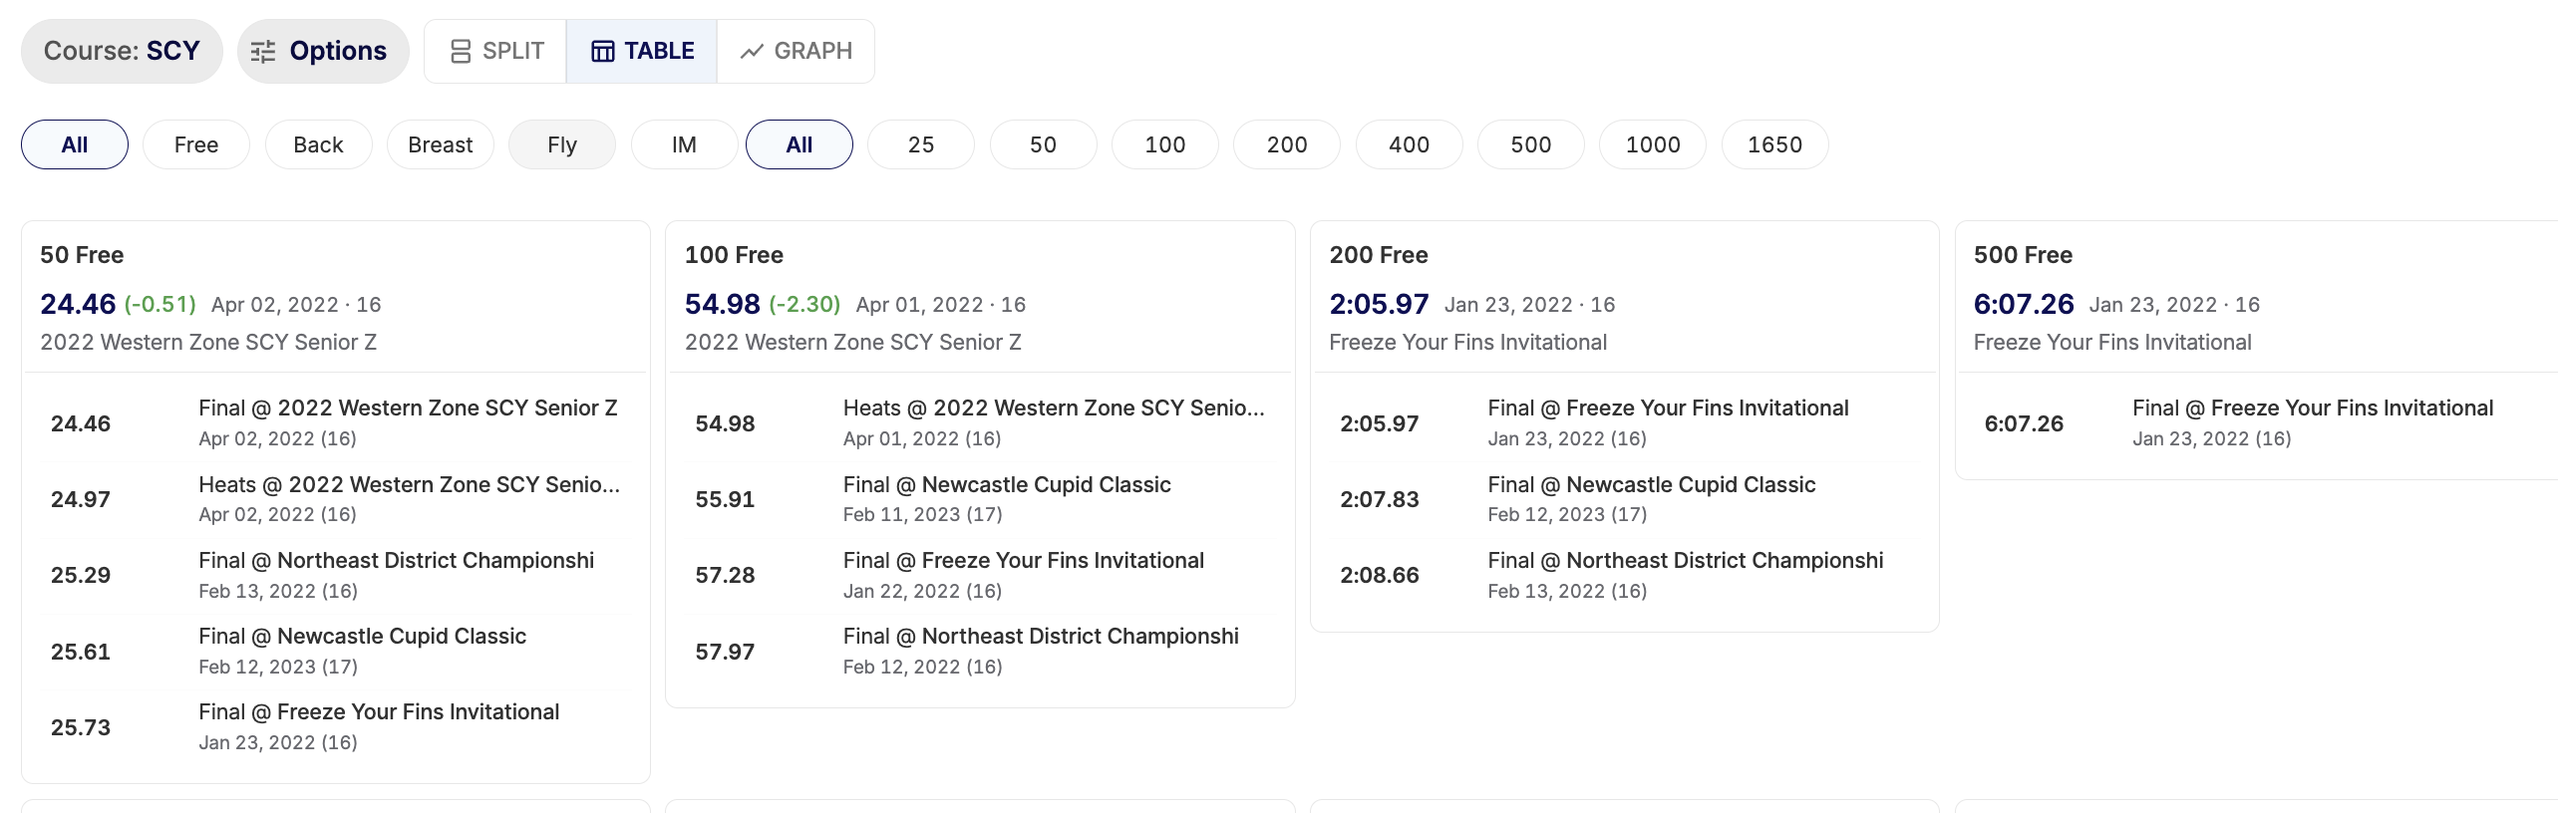Select the Free stroke filter

196,144
